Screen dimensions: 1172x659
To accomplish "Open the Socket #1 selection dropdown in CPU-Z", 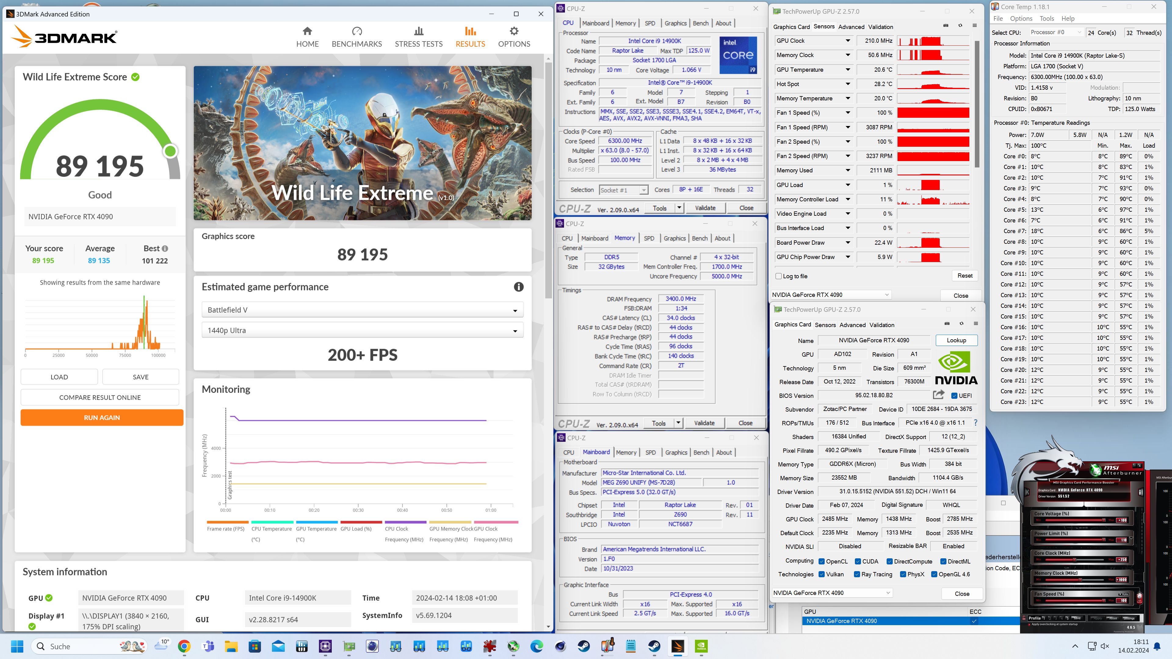I will 623,190.
